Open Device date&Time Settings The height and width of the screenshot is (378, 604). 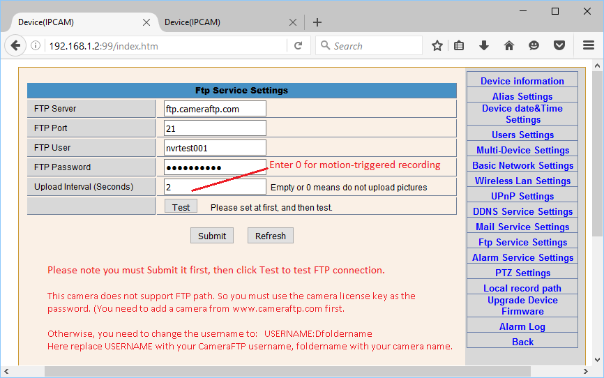point(522,114)
